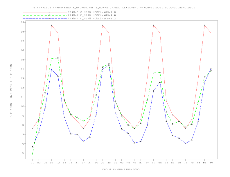Click x-axis forecast hour label 39
This screenshot has width=230, height=177.
(115, 163)
